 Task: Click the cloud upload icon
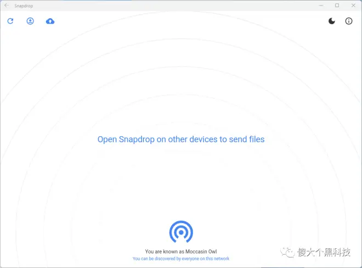(50, 21)
